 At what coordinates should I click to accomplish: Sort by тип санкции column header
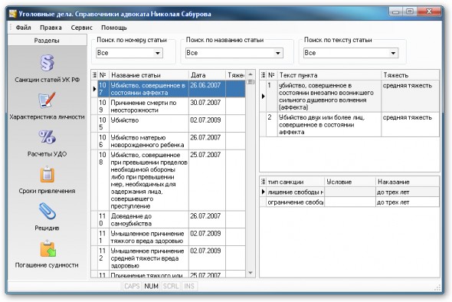click(295, 182)
